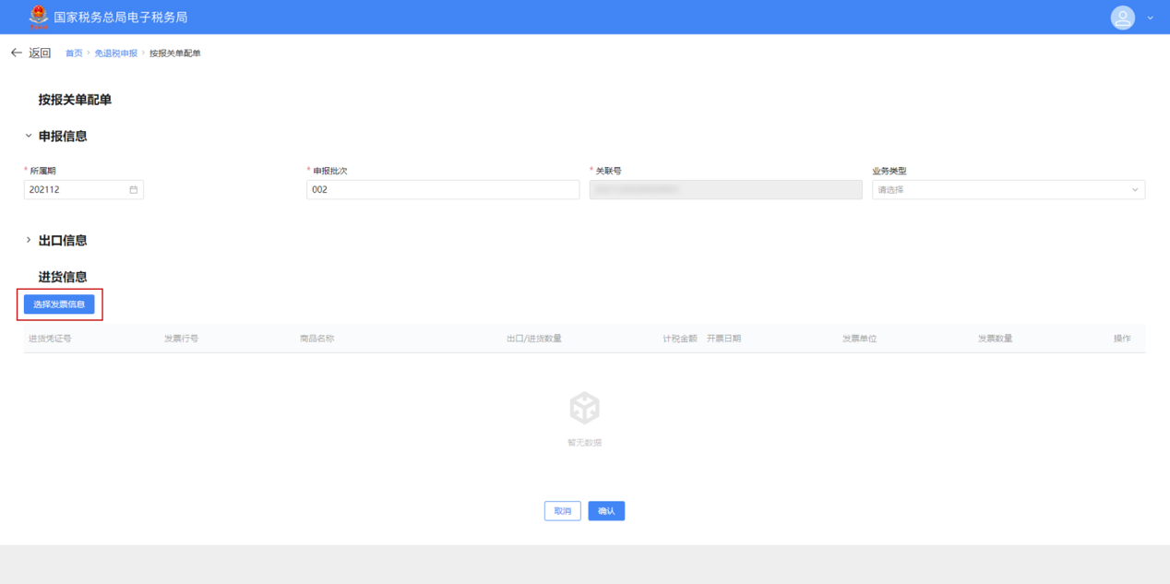The image size is (1170, 584).
Task: Navigate to 免退税申报 breadcrumb link
Action: (x=115, y=54)
